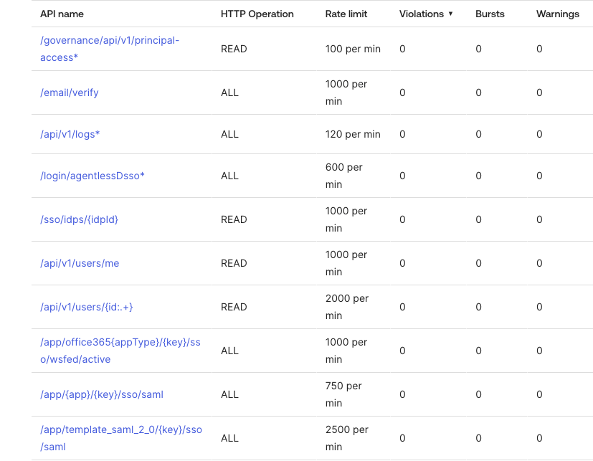Open the /api/v1/users/{id:.+} API link

tap(87, 307)
